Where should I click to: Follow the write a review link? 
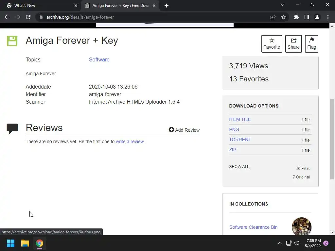point(130,142)
